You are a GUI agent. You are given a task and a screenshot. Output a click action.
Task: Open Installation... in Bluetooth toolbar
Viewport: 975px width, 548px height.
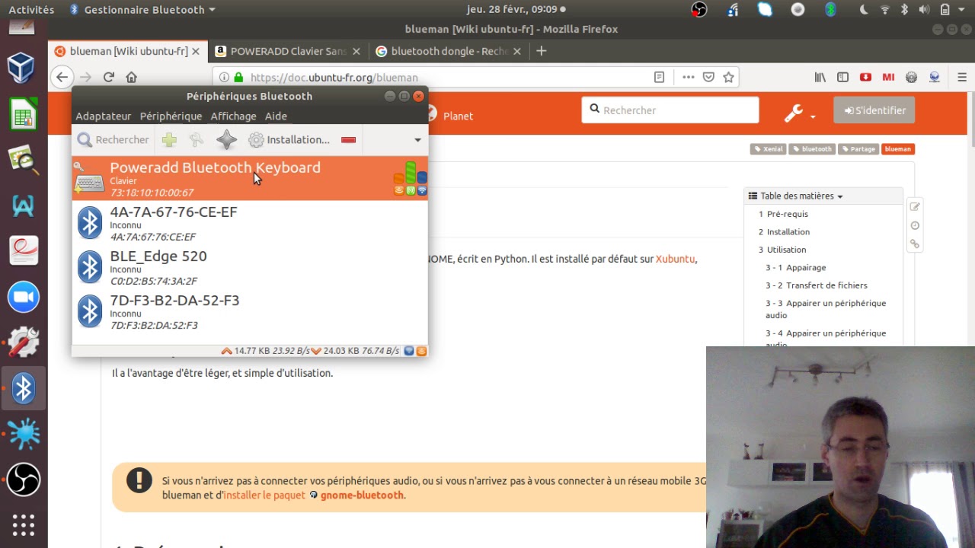(289, 140)
